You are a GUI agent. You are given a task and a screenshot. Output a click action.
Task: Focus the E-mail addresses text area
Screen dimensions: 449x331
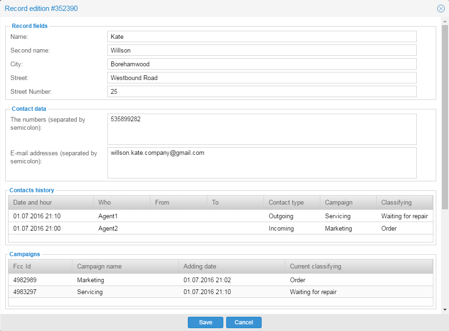(262, 163)
